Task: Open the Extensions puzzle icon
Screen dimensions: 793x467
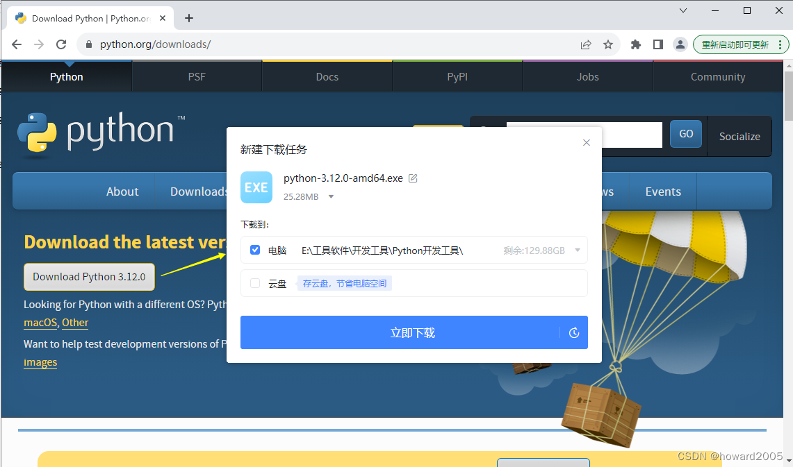Action: click(636, 44)
